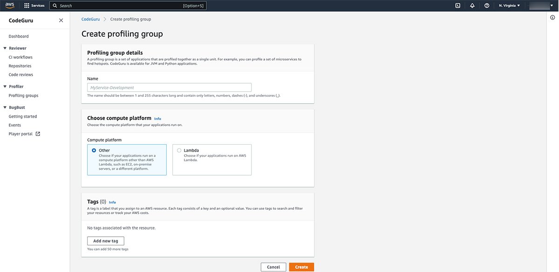
Task: Click the orange Create button
Action: [301, 267]
